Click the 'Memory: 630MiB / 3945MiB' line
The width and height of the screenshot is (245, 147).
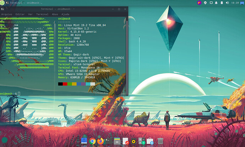76,77
